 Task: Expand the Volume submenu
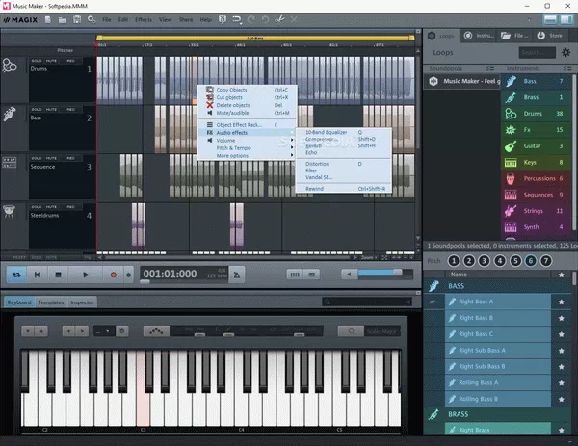pyautogui.click(x=247, y=141)
